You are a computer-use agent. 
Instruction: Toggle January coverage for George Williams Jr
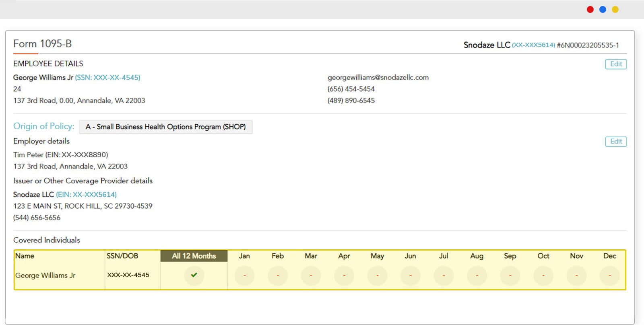coord(244,276)
